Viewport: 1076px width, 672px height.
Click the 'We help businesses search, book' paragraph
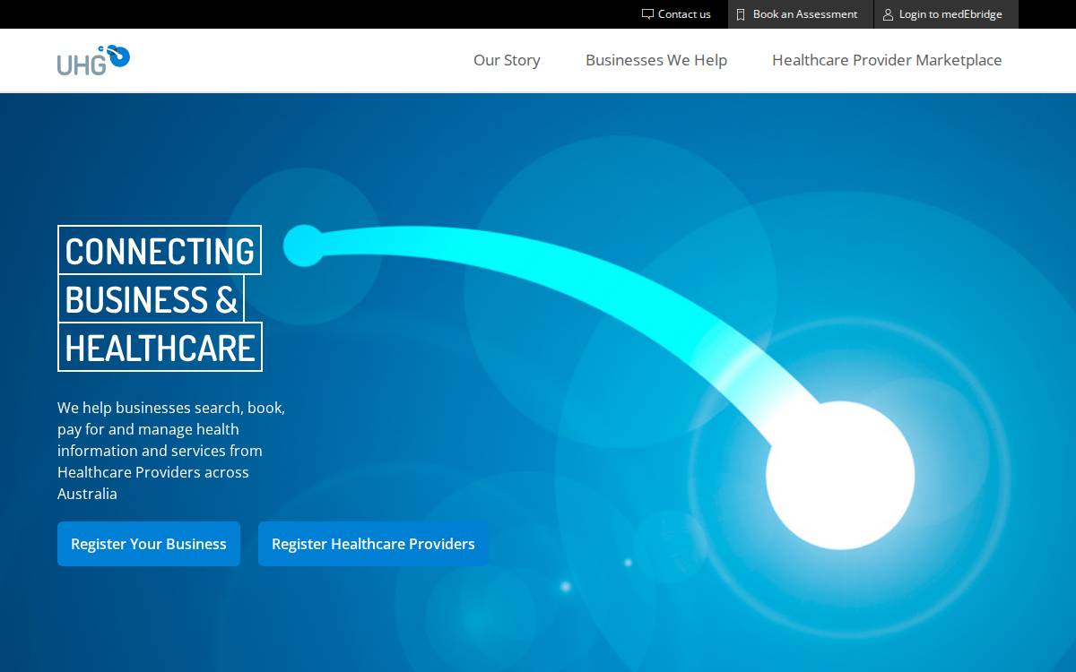pyautogui.click(x=171, y=451)
